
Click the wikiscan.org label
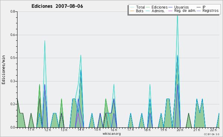(111, 134)
